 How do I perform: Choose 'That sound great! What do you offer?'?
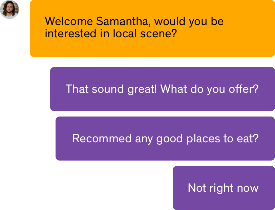tap(162, 89)
